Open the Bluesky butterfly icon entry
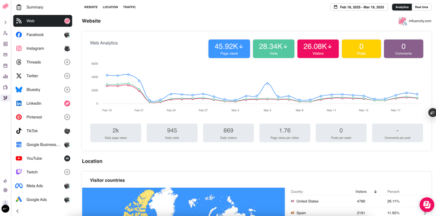This screenshot has width=436, height=216. [x=19, y=89]
